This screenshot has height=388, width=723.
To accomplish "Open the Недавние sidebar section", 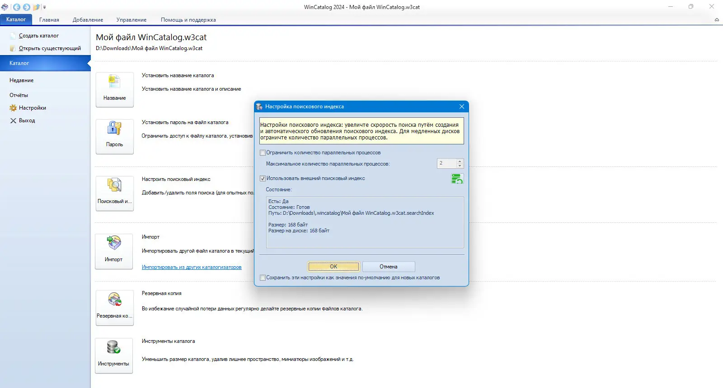I will 22,80.
